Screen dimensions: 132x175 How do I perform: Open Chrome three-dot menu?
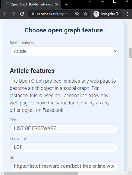coord(127,14)
